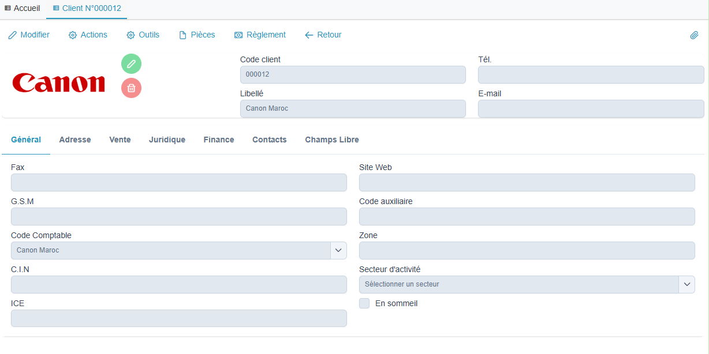This screenshot has width=709, height=354.
Task: Click the Modifier pencil icon
Action: 12,35
